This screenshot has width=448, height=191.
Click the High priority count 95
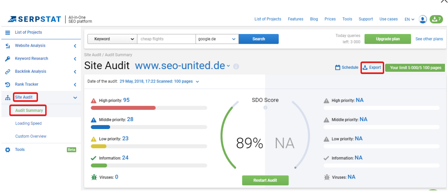[x=126, y=100]
